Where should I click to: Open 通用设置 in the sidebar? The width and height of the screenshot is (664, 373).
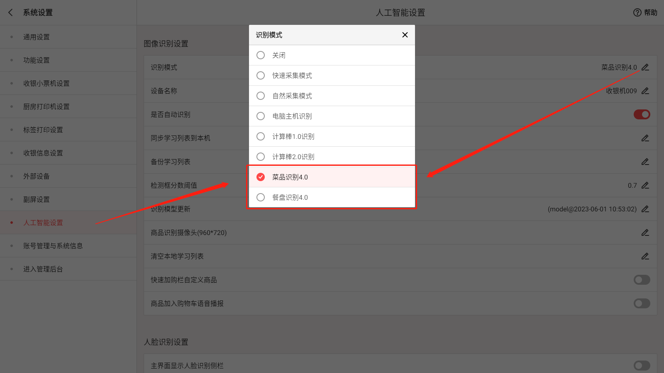[x=68, y=37]
